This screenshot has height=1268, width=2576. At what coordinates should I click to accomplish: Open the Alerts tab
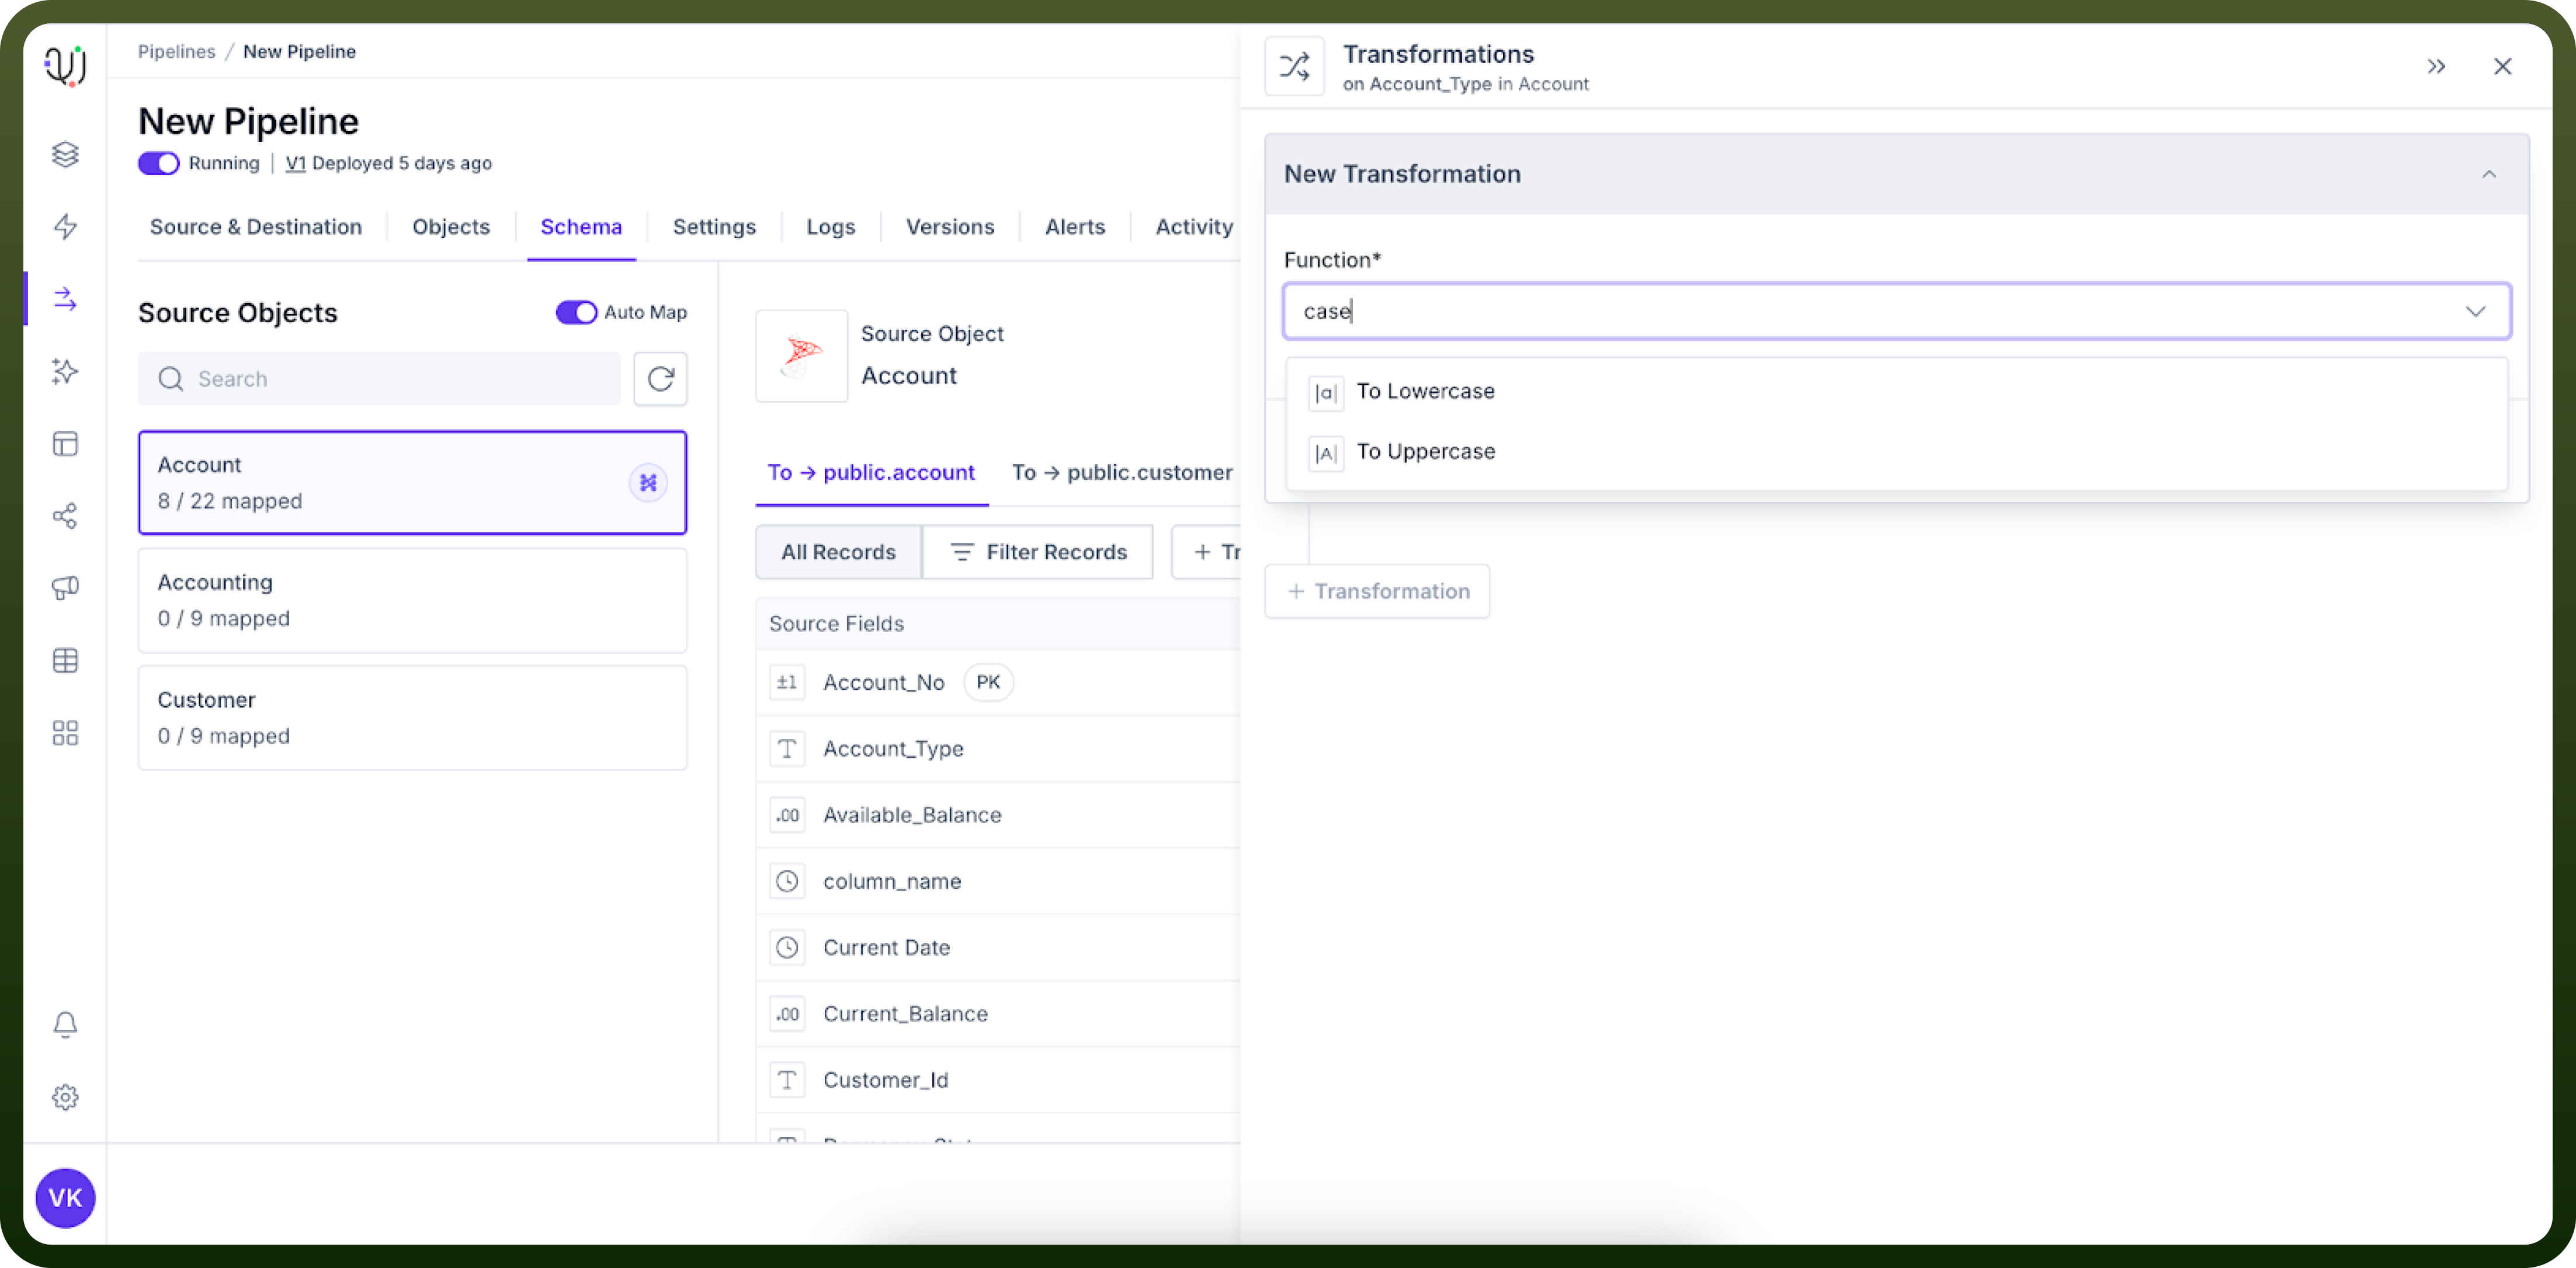click(1075, 227)
